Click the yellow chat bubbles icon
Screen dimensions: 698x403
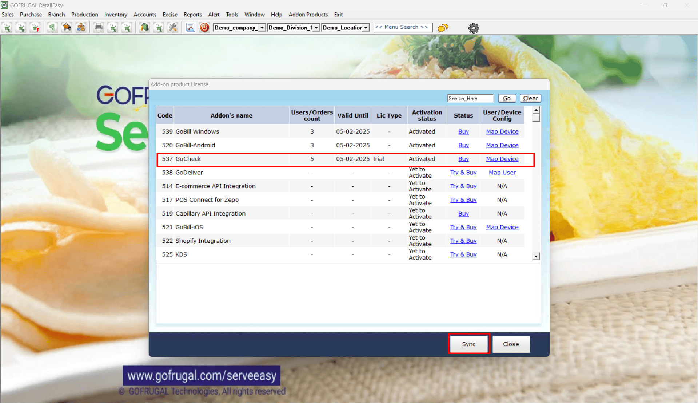[443, 28]
